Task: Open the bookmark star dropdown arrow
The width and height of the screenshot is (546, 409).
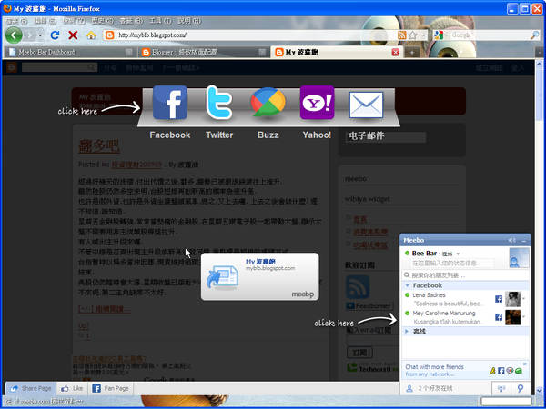Action: [423, 35]
